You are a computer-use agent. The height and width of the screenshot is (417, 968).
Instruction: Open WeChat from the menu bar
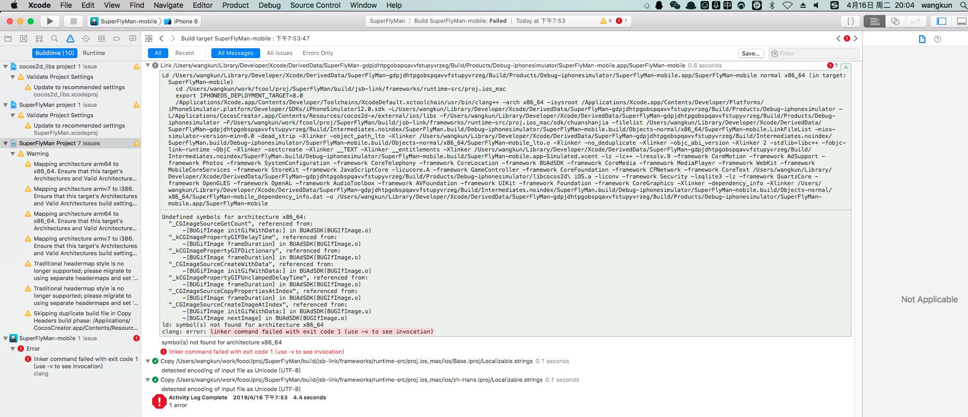675,5
